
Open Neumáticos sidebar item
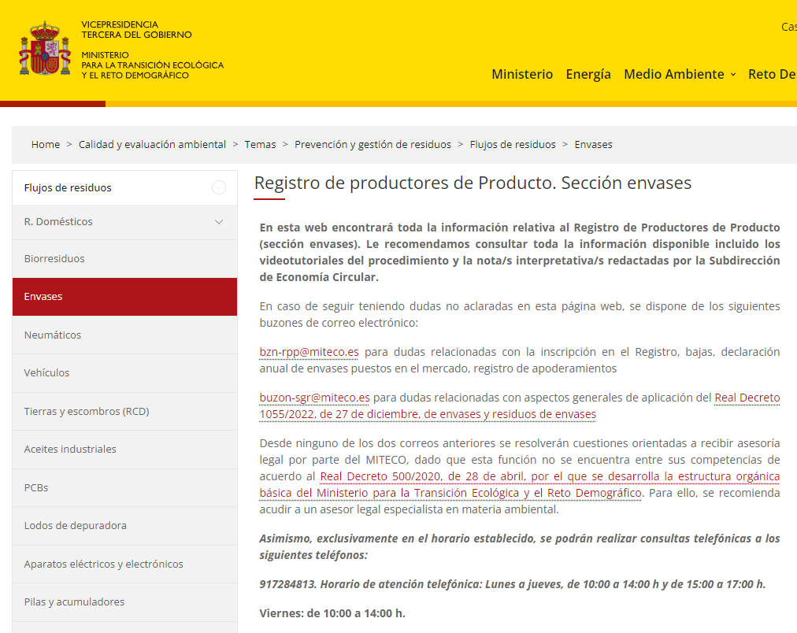(x=124, y=335)
